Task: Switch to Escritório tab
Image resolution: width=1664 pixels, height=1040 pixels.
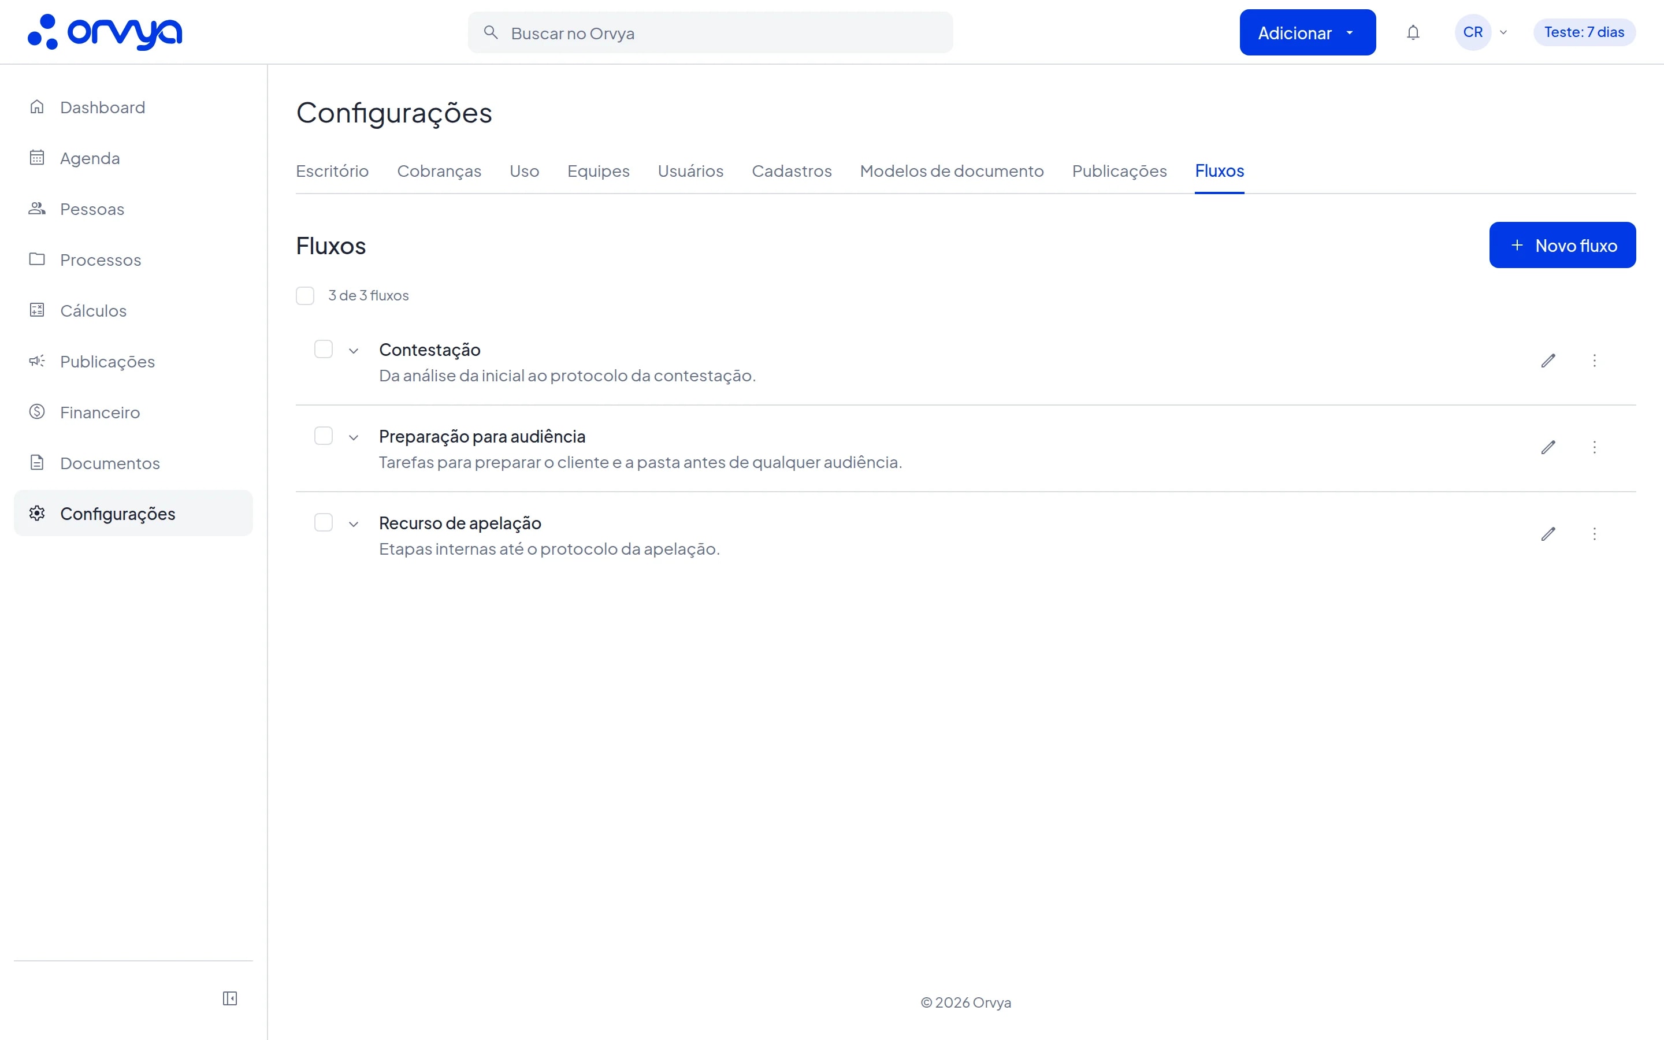Action: (x=332, y=170)
